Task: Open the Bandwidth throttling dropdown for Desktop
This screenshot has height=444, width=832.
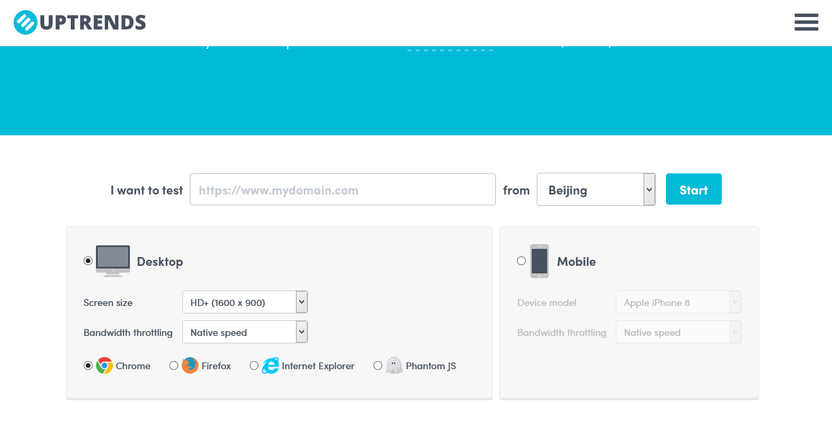Action: [245, 332]
